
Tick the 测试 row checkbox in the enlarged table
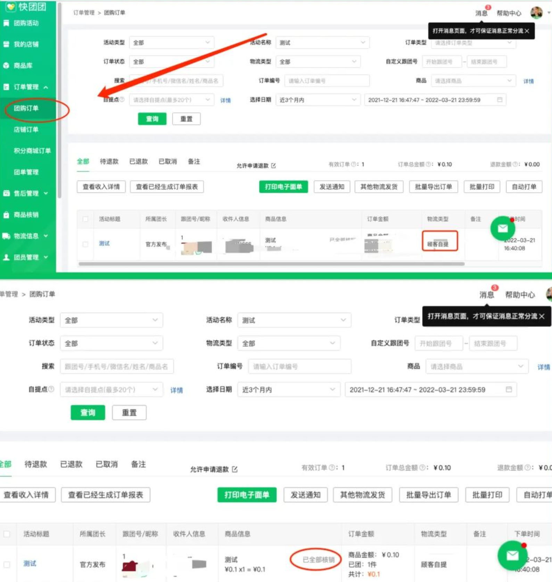[7, 564]
